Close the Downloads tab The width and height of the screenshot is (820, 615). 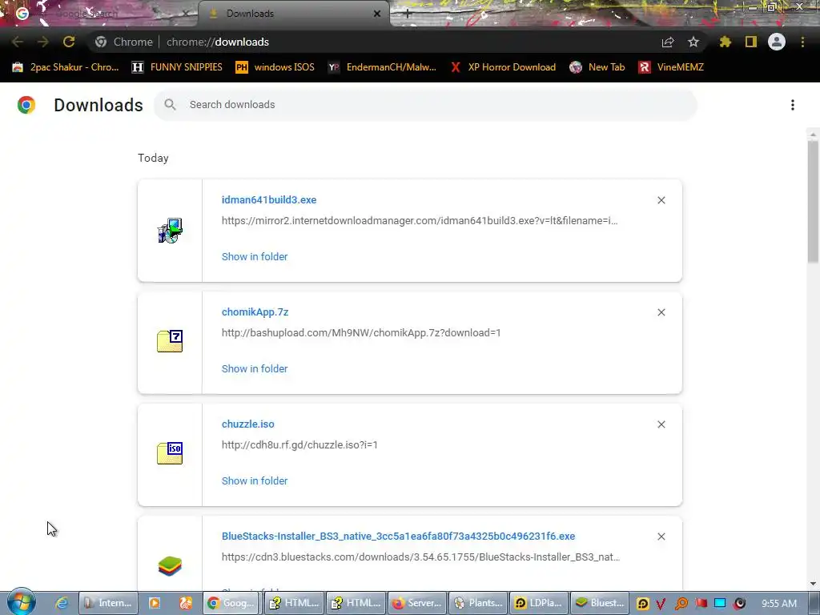click(x=377, y=14)
